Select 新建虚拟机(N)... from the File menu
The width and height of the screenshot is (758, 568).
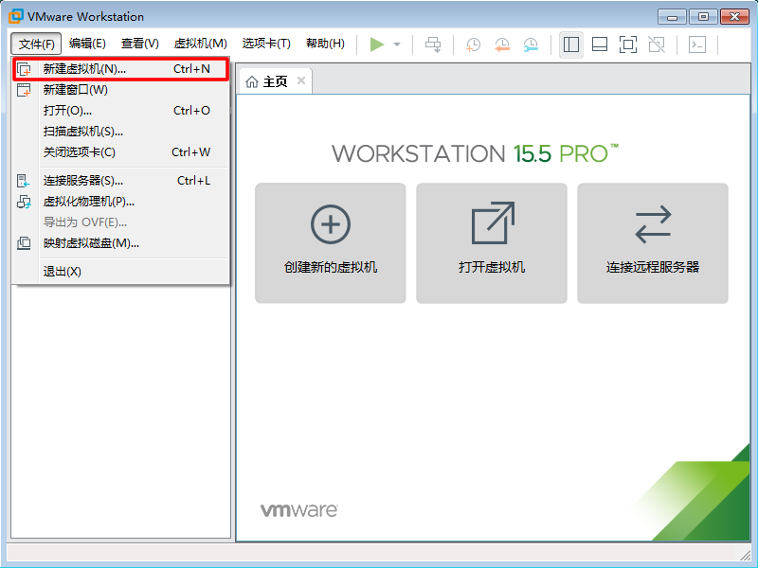point(84,69)
